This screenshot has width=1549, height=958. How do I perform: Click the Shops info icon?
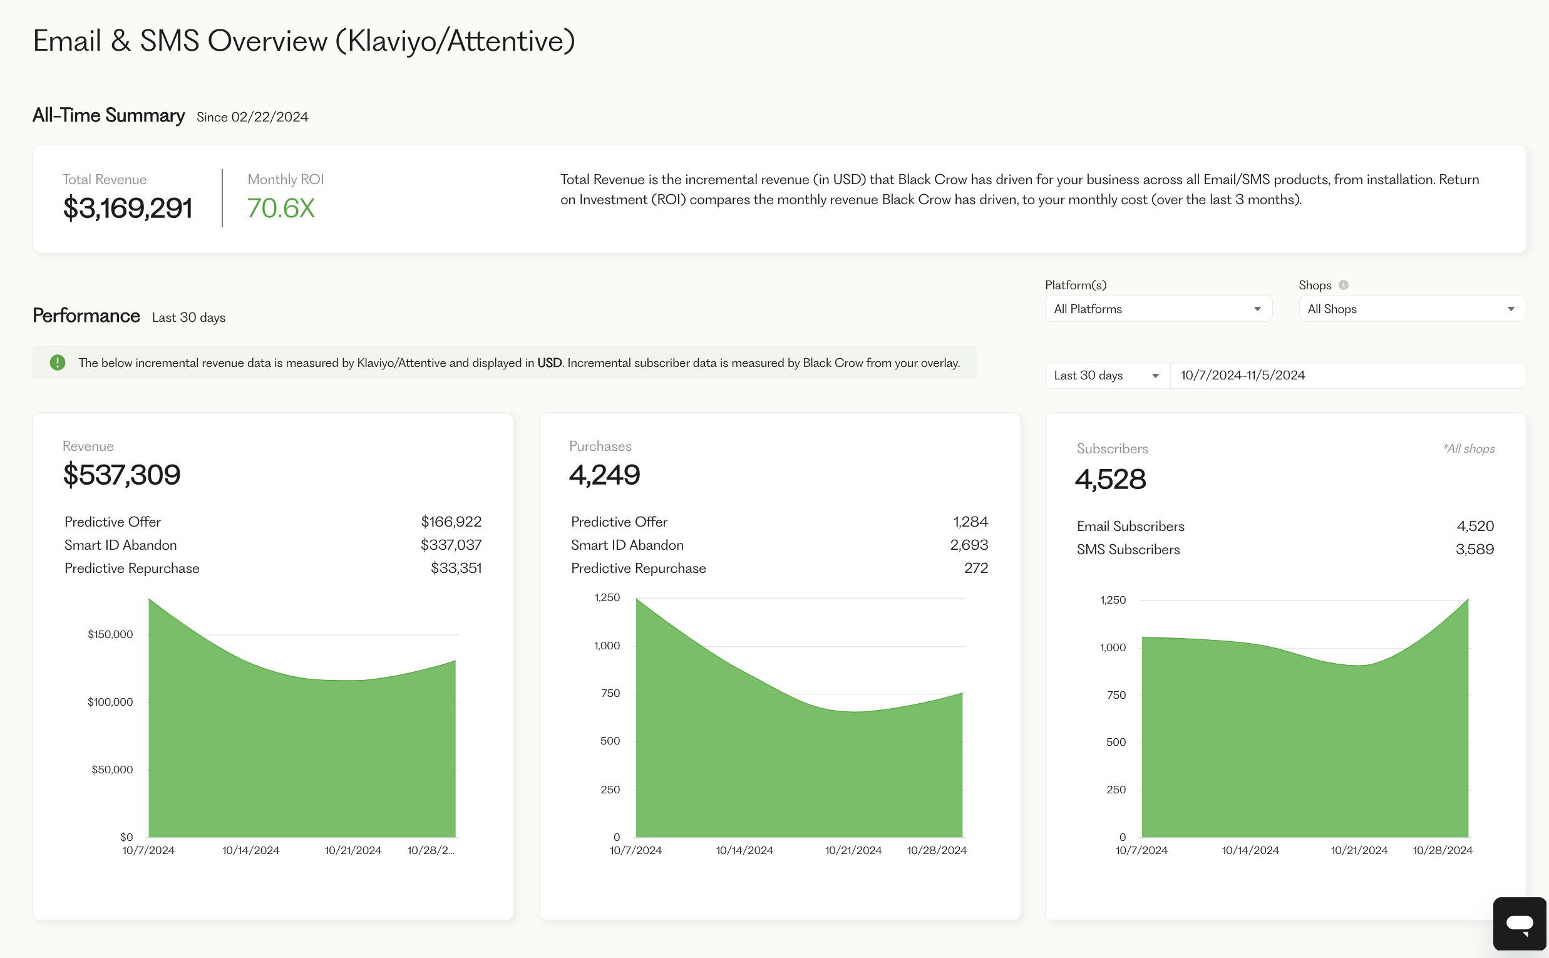coord(1343,285)
